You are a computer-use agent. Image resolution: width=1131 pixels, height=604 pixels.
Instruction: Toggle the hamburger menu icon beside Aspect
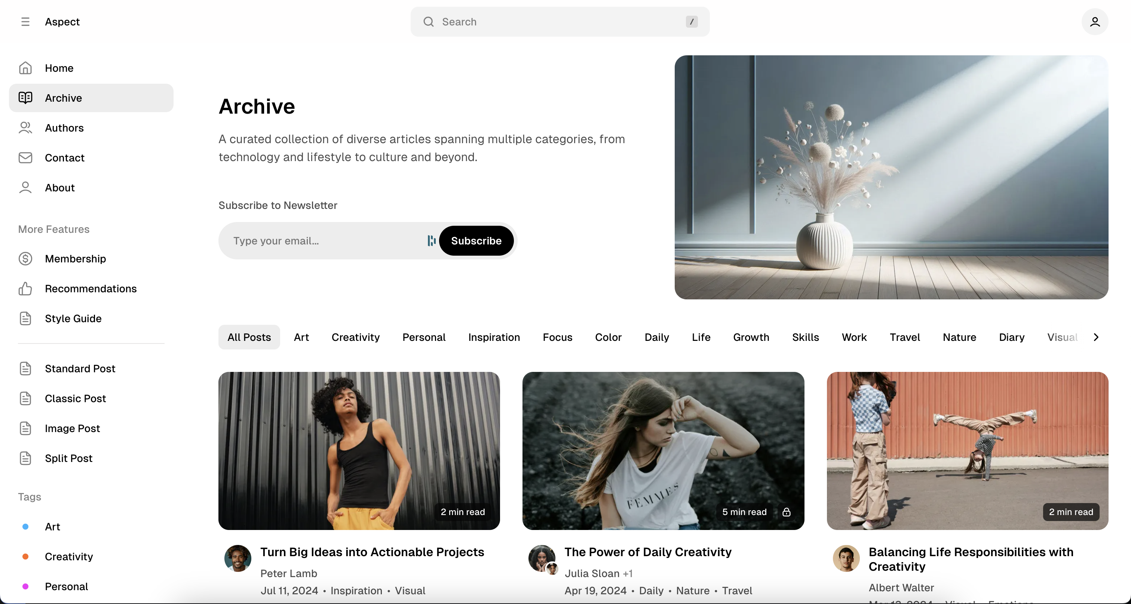[25, 22]
